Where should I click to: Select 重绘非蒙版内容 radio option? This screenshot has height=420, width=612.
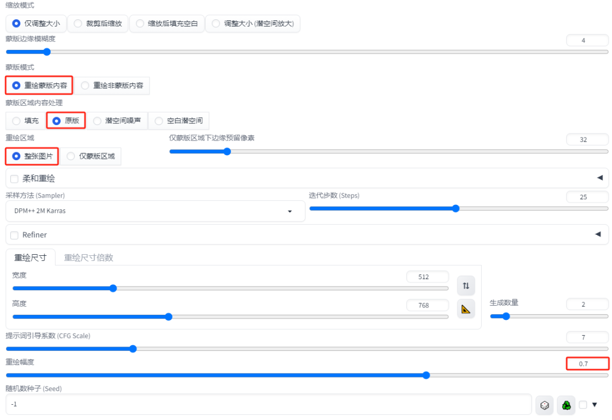(112, 85)
